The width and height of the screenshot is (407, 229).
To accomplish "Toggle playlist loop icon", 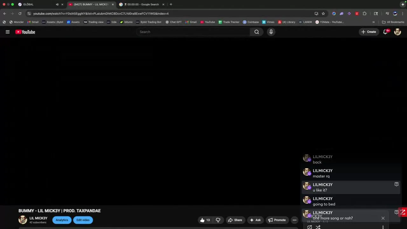I will [x=309, y=227].
